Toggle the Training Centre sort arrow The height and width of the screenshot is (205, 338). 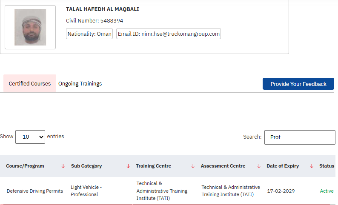[x=193, y=166]
